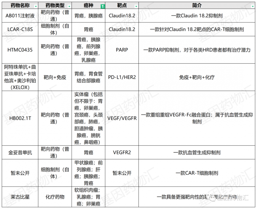This screenshot has height=209, width=257.
Task: Select the VEGFR2 target cell
Action: (122, 153)
